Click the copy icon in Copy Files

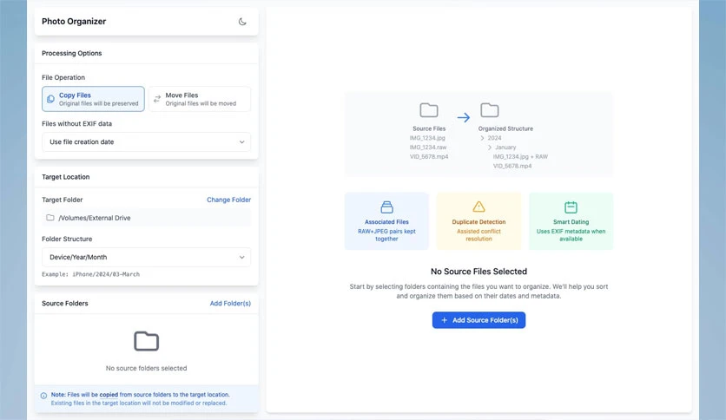coord(51,99)
